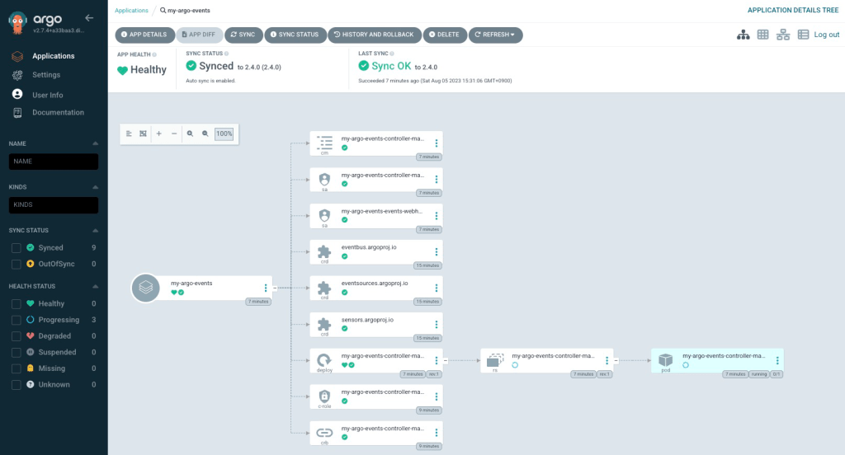
Task: Switch to the pods grid view icon
Action: click(x=763, y=35)
